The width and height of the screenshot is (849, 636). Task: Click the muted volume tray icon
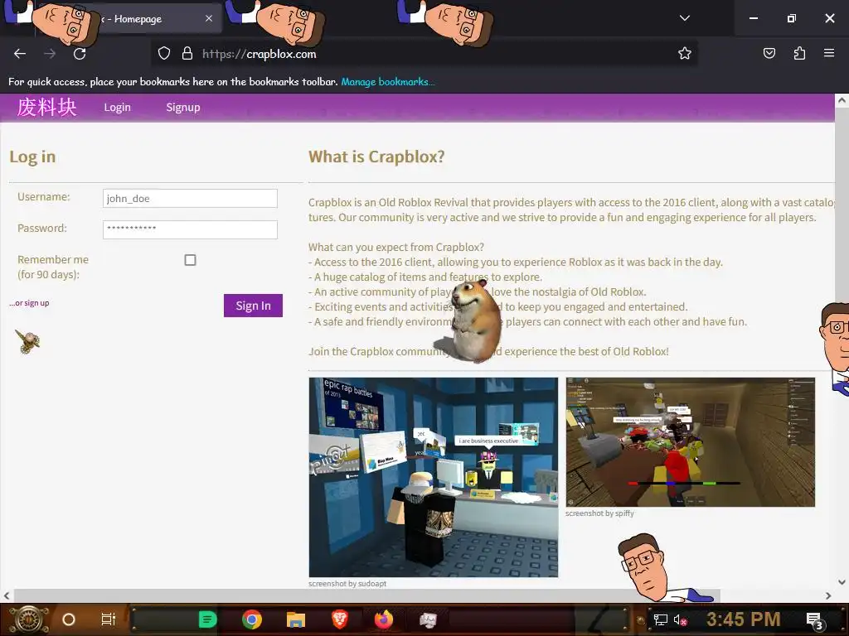680,619
